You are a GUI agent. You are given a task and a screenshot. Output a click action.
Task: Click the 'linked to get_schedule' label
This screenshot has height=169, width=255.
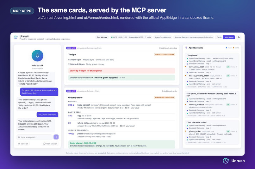tap(168, 48)
